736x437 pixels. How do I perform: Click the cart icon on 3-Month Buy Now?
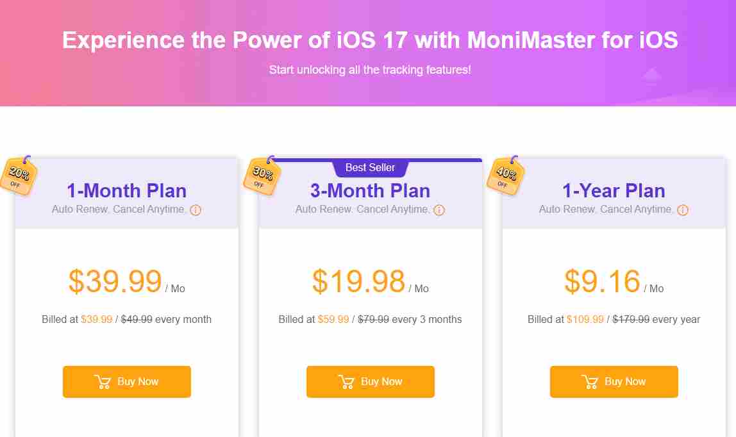point(346,382)
